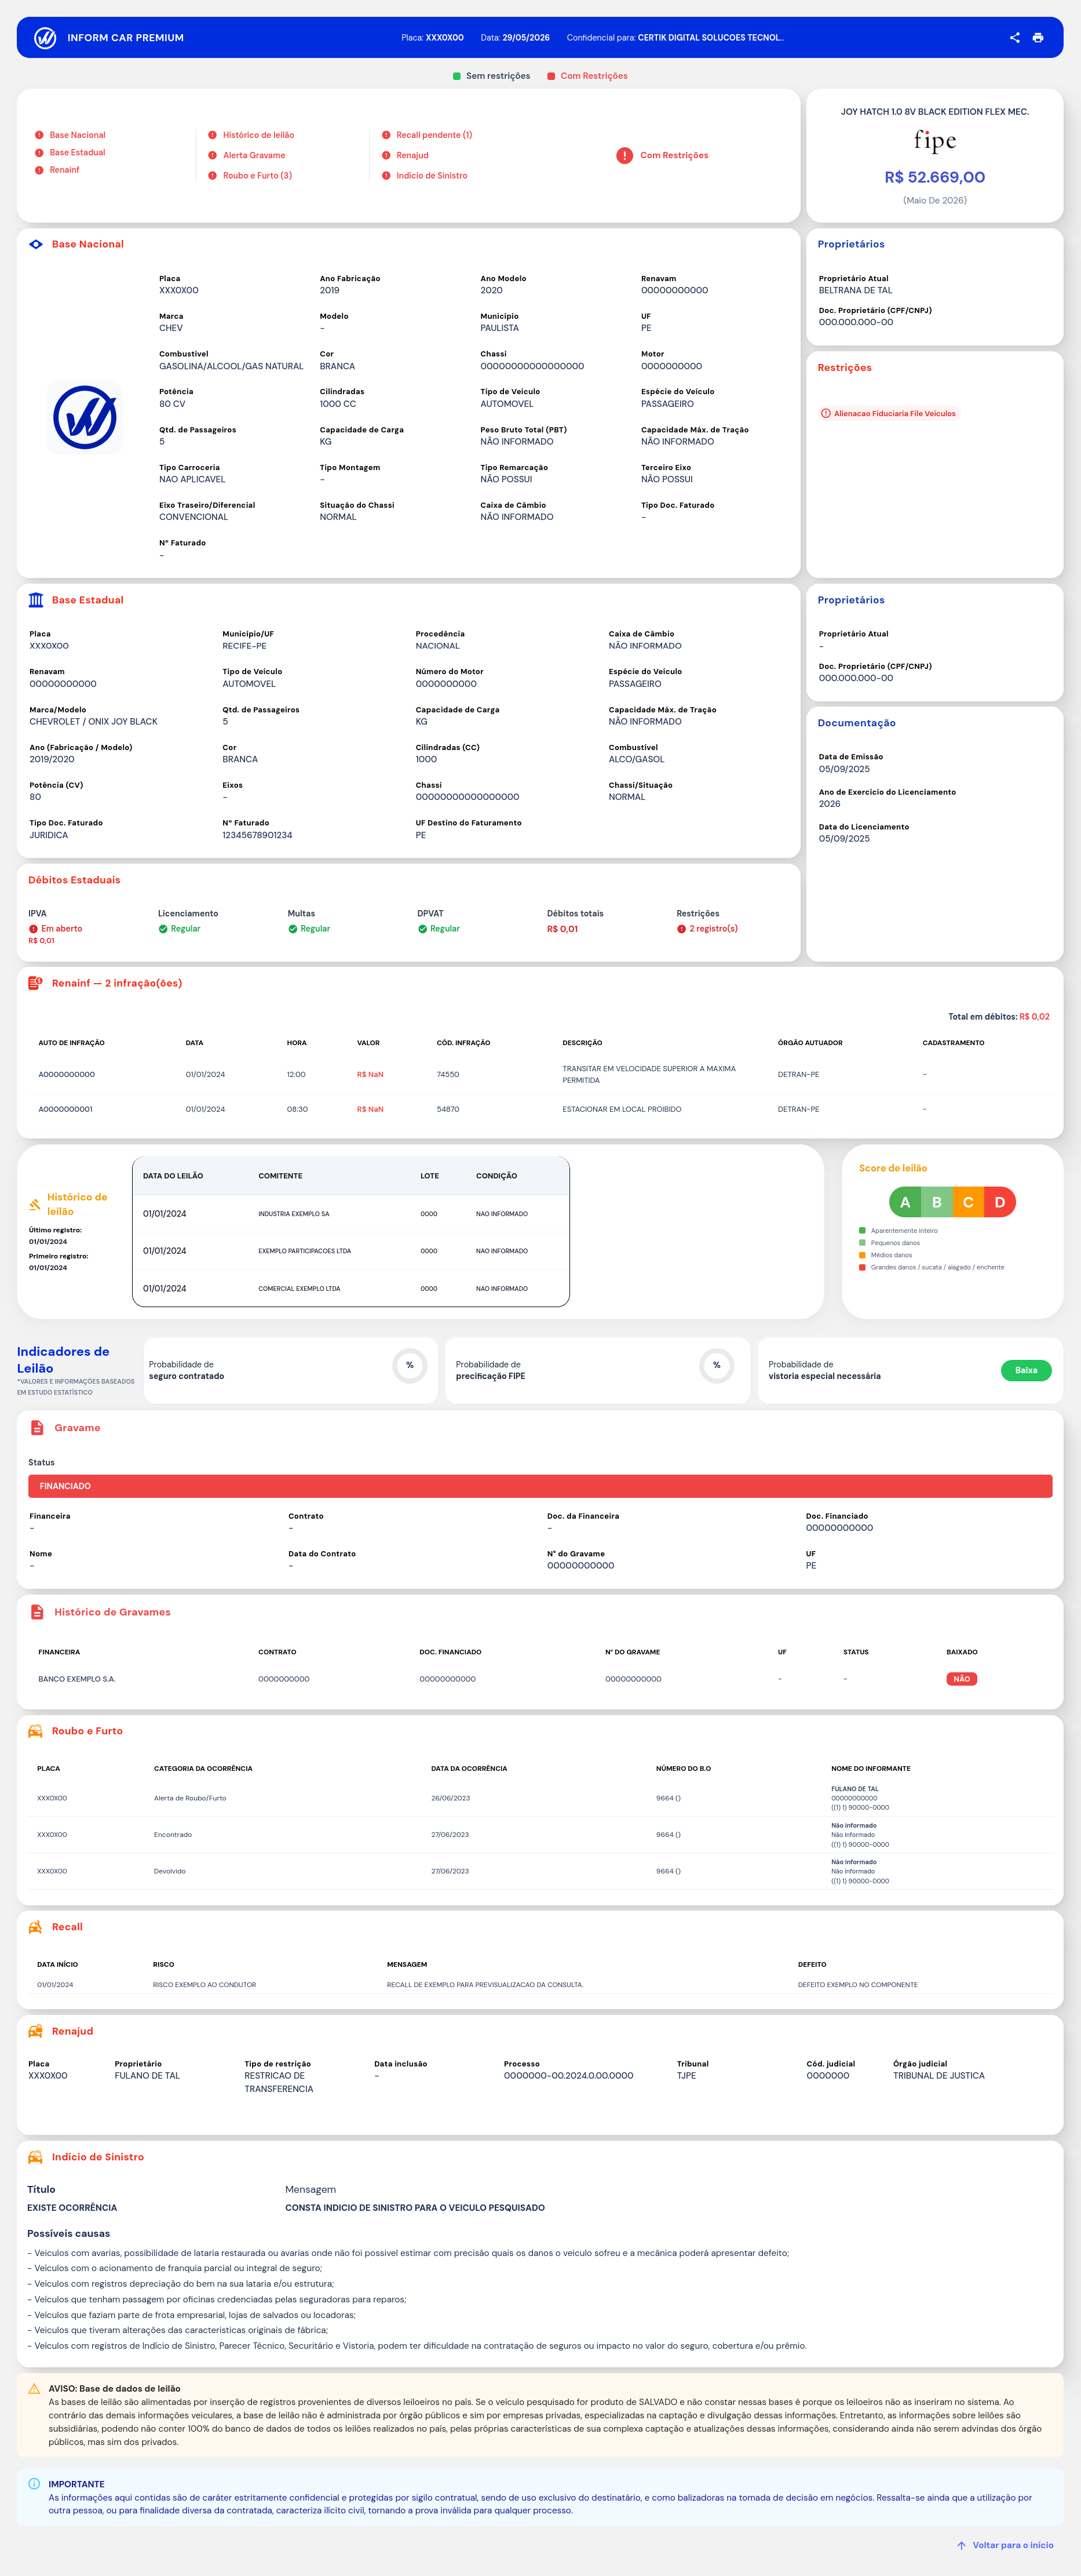Select Roubo e Furto (3) summary item
This screenshot has height=2576, width=1081.
coord(257,175)
